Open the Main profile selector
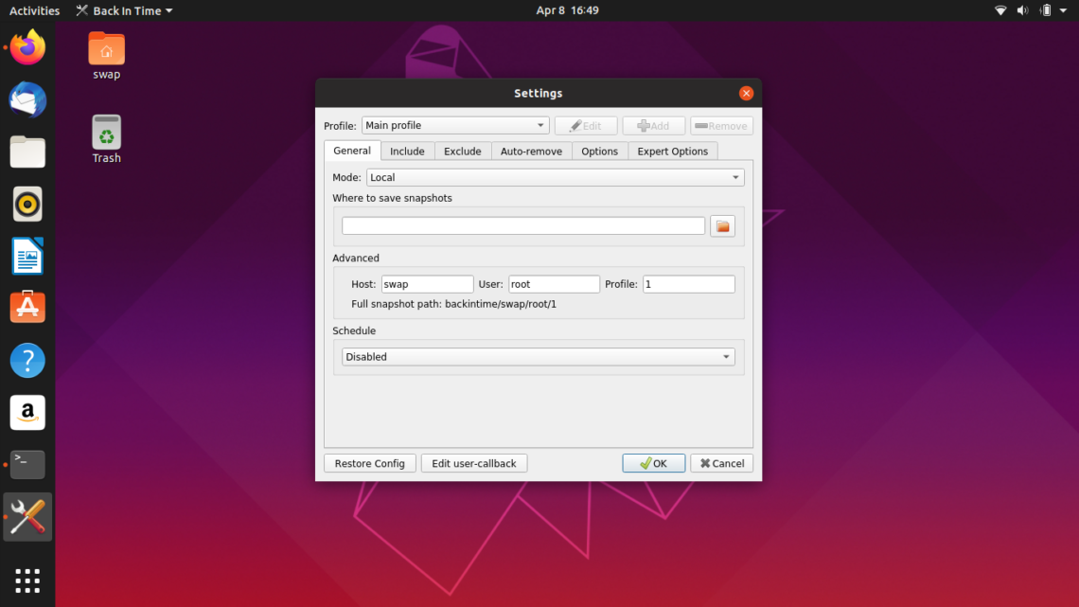The width and height of the screenshot is (1079, 607). (x=455, y=124)
